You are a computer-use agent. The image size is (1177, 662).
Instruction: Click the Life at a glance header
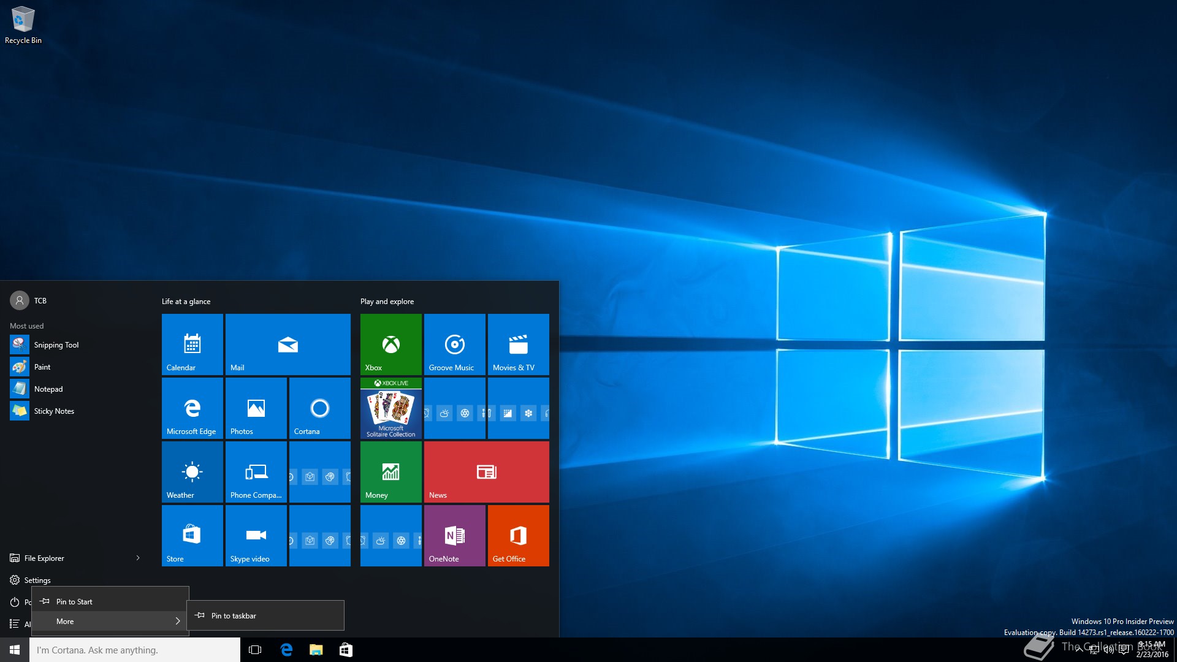pyautogui.click(x=186, y=301)
